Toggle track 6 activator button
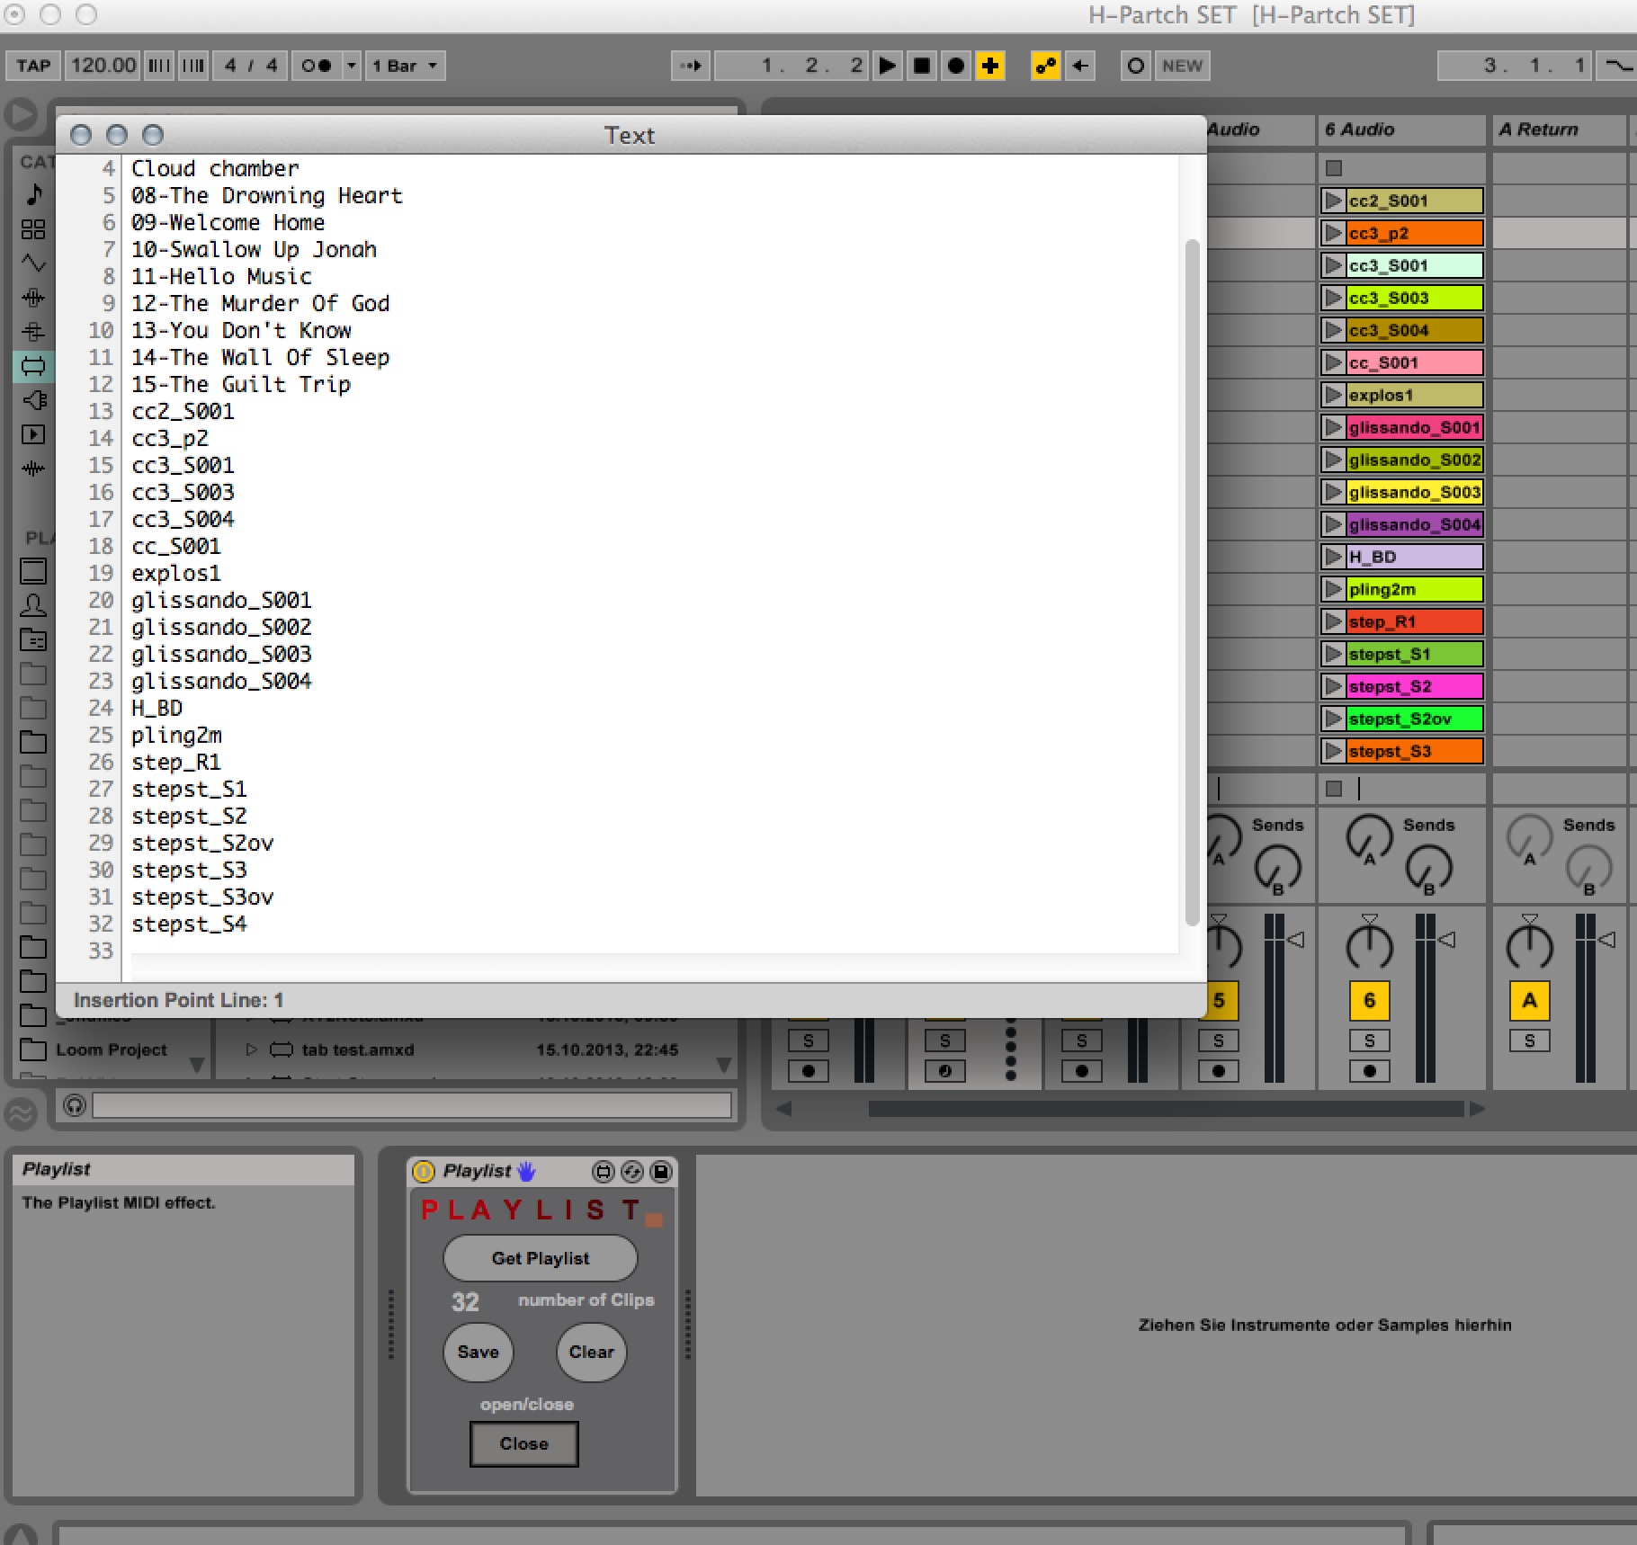 click(1369, 1000)
